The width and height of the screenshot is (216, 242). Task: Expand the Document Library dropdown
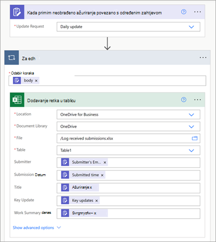(191, 126)
